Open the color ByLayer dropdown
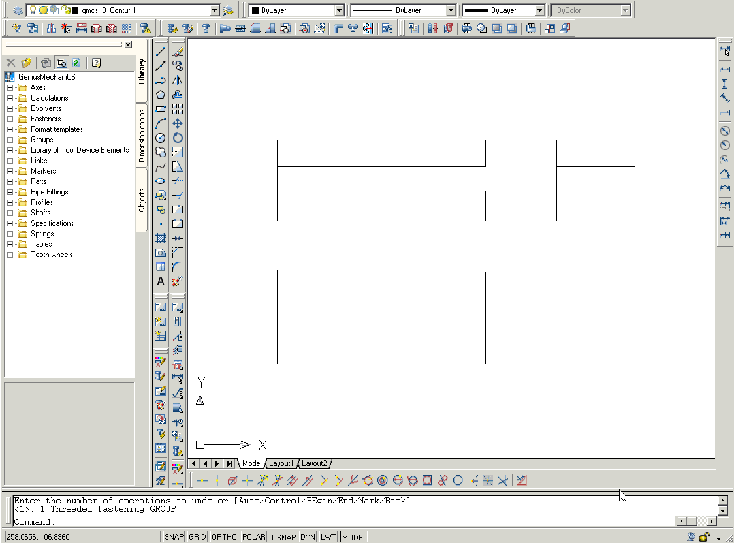 pos(340,10)
